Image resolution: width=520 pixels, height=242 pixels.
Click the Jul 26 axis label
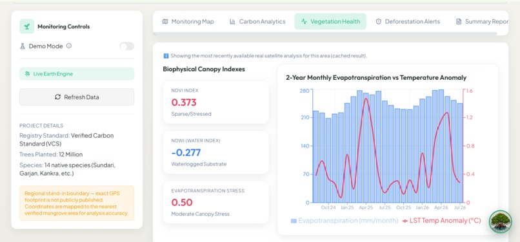(x=460, y=208)
